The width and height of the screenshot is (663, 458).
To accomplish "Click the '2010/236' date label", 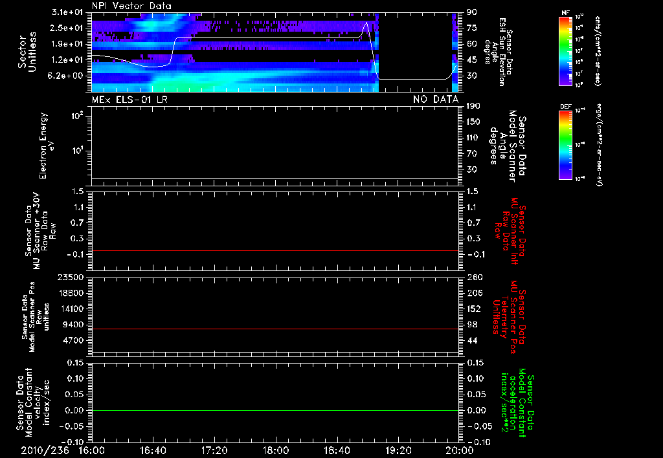I will pyautogui.click(x=45, y=451).
